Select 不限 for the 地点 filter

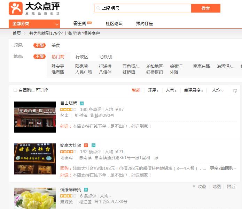[x=39, y=57]
